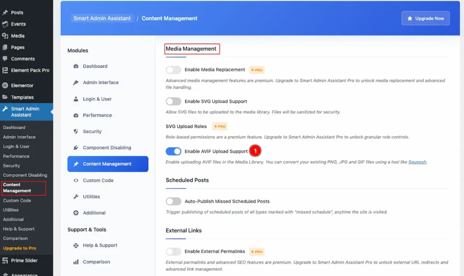Open Content Management submenu link in dark sidebar
464x276 pixels.
tap(17, 187)
